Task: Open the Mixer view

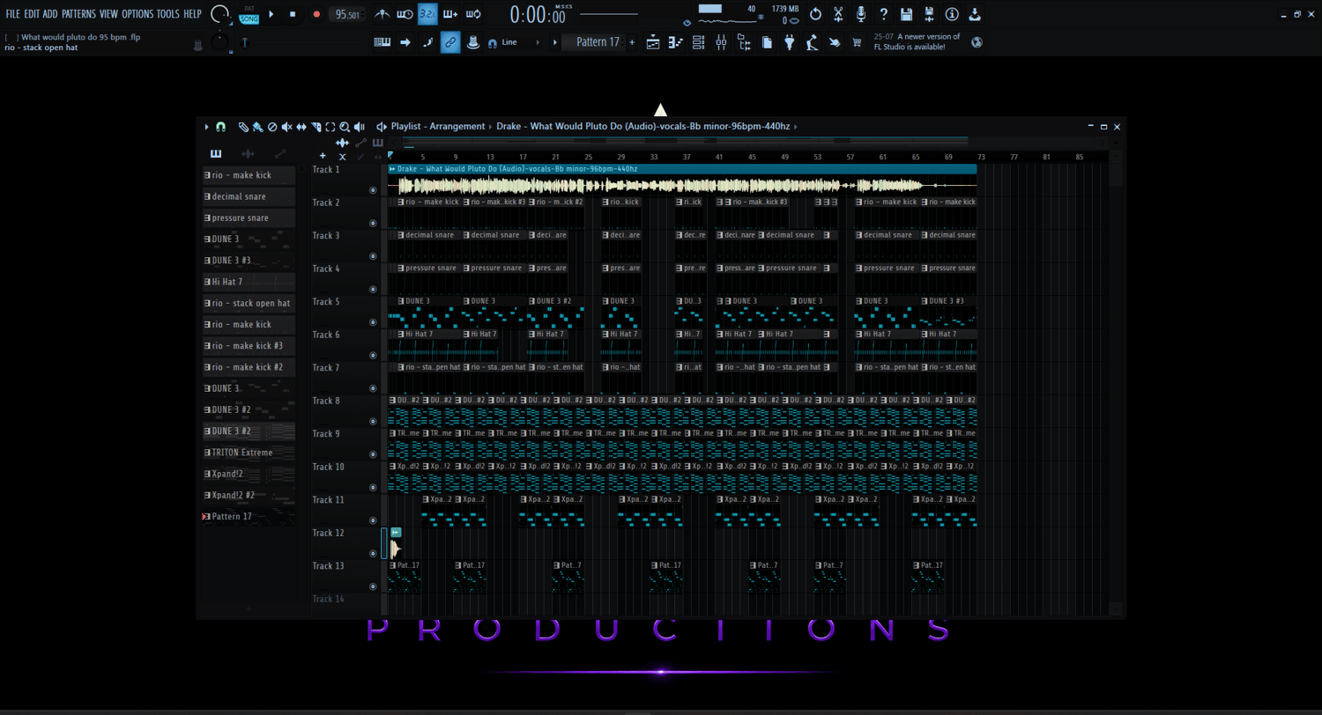Action: click(722, 42)
